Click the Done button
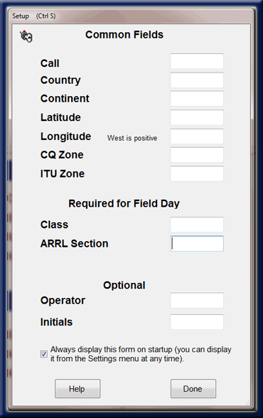Viewport: 263px width, 418px height. pos(193,389)
